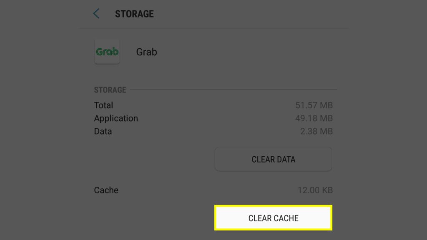Click blank space right of Grab name
The height and width of the screenshot is (240, 427).
[x=250, y=52]
